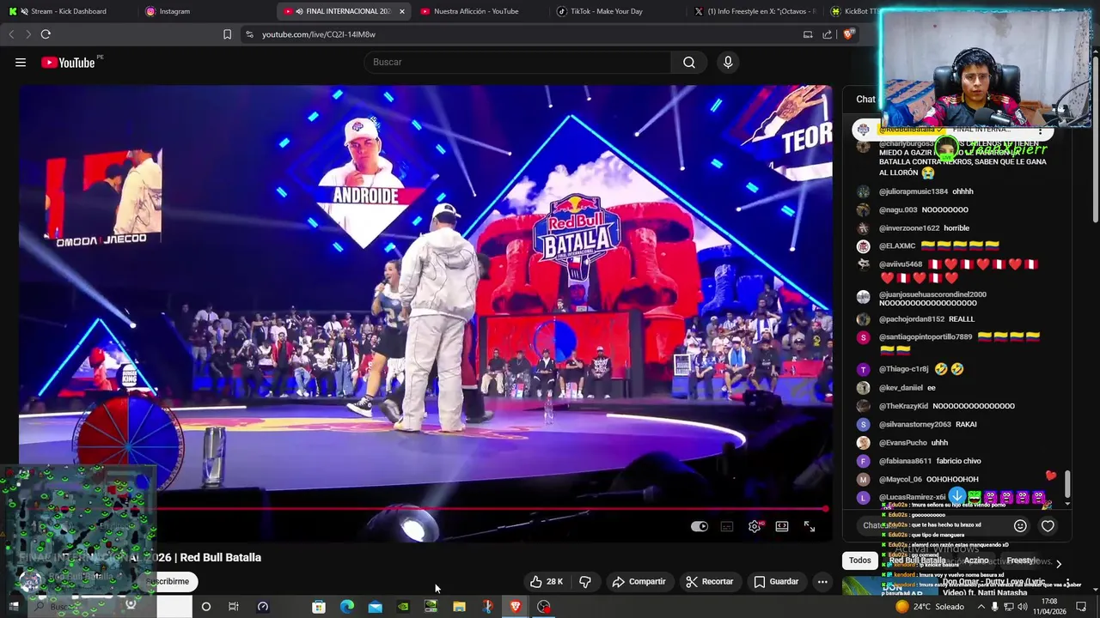Open the YouTube hamburger guide menu
The image size is (1100, 618).
point(21,62)
